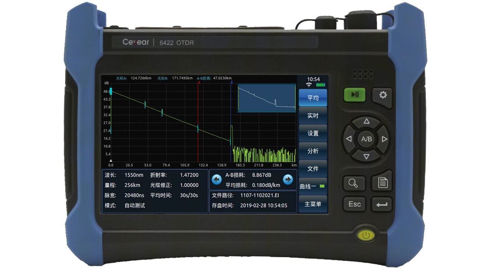Toggle the 曲线一 trace indicator
The image size is (477, 268).
(313, 186)
